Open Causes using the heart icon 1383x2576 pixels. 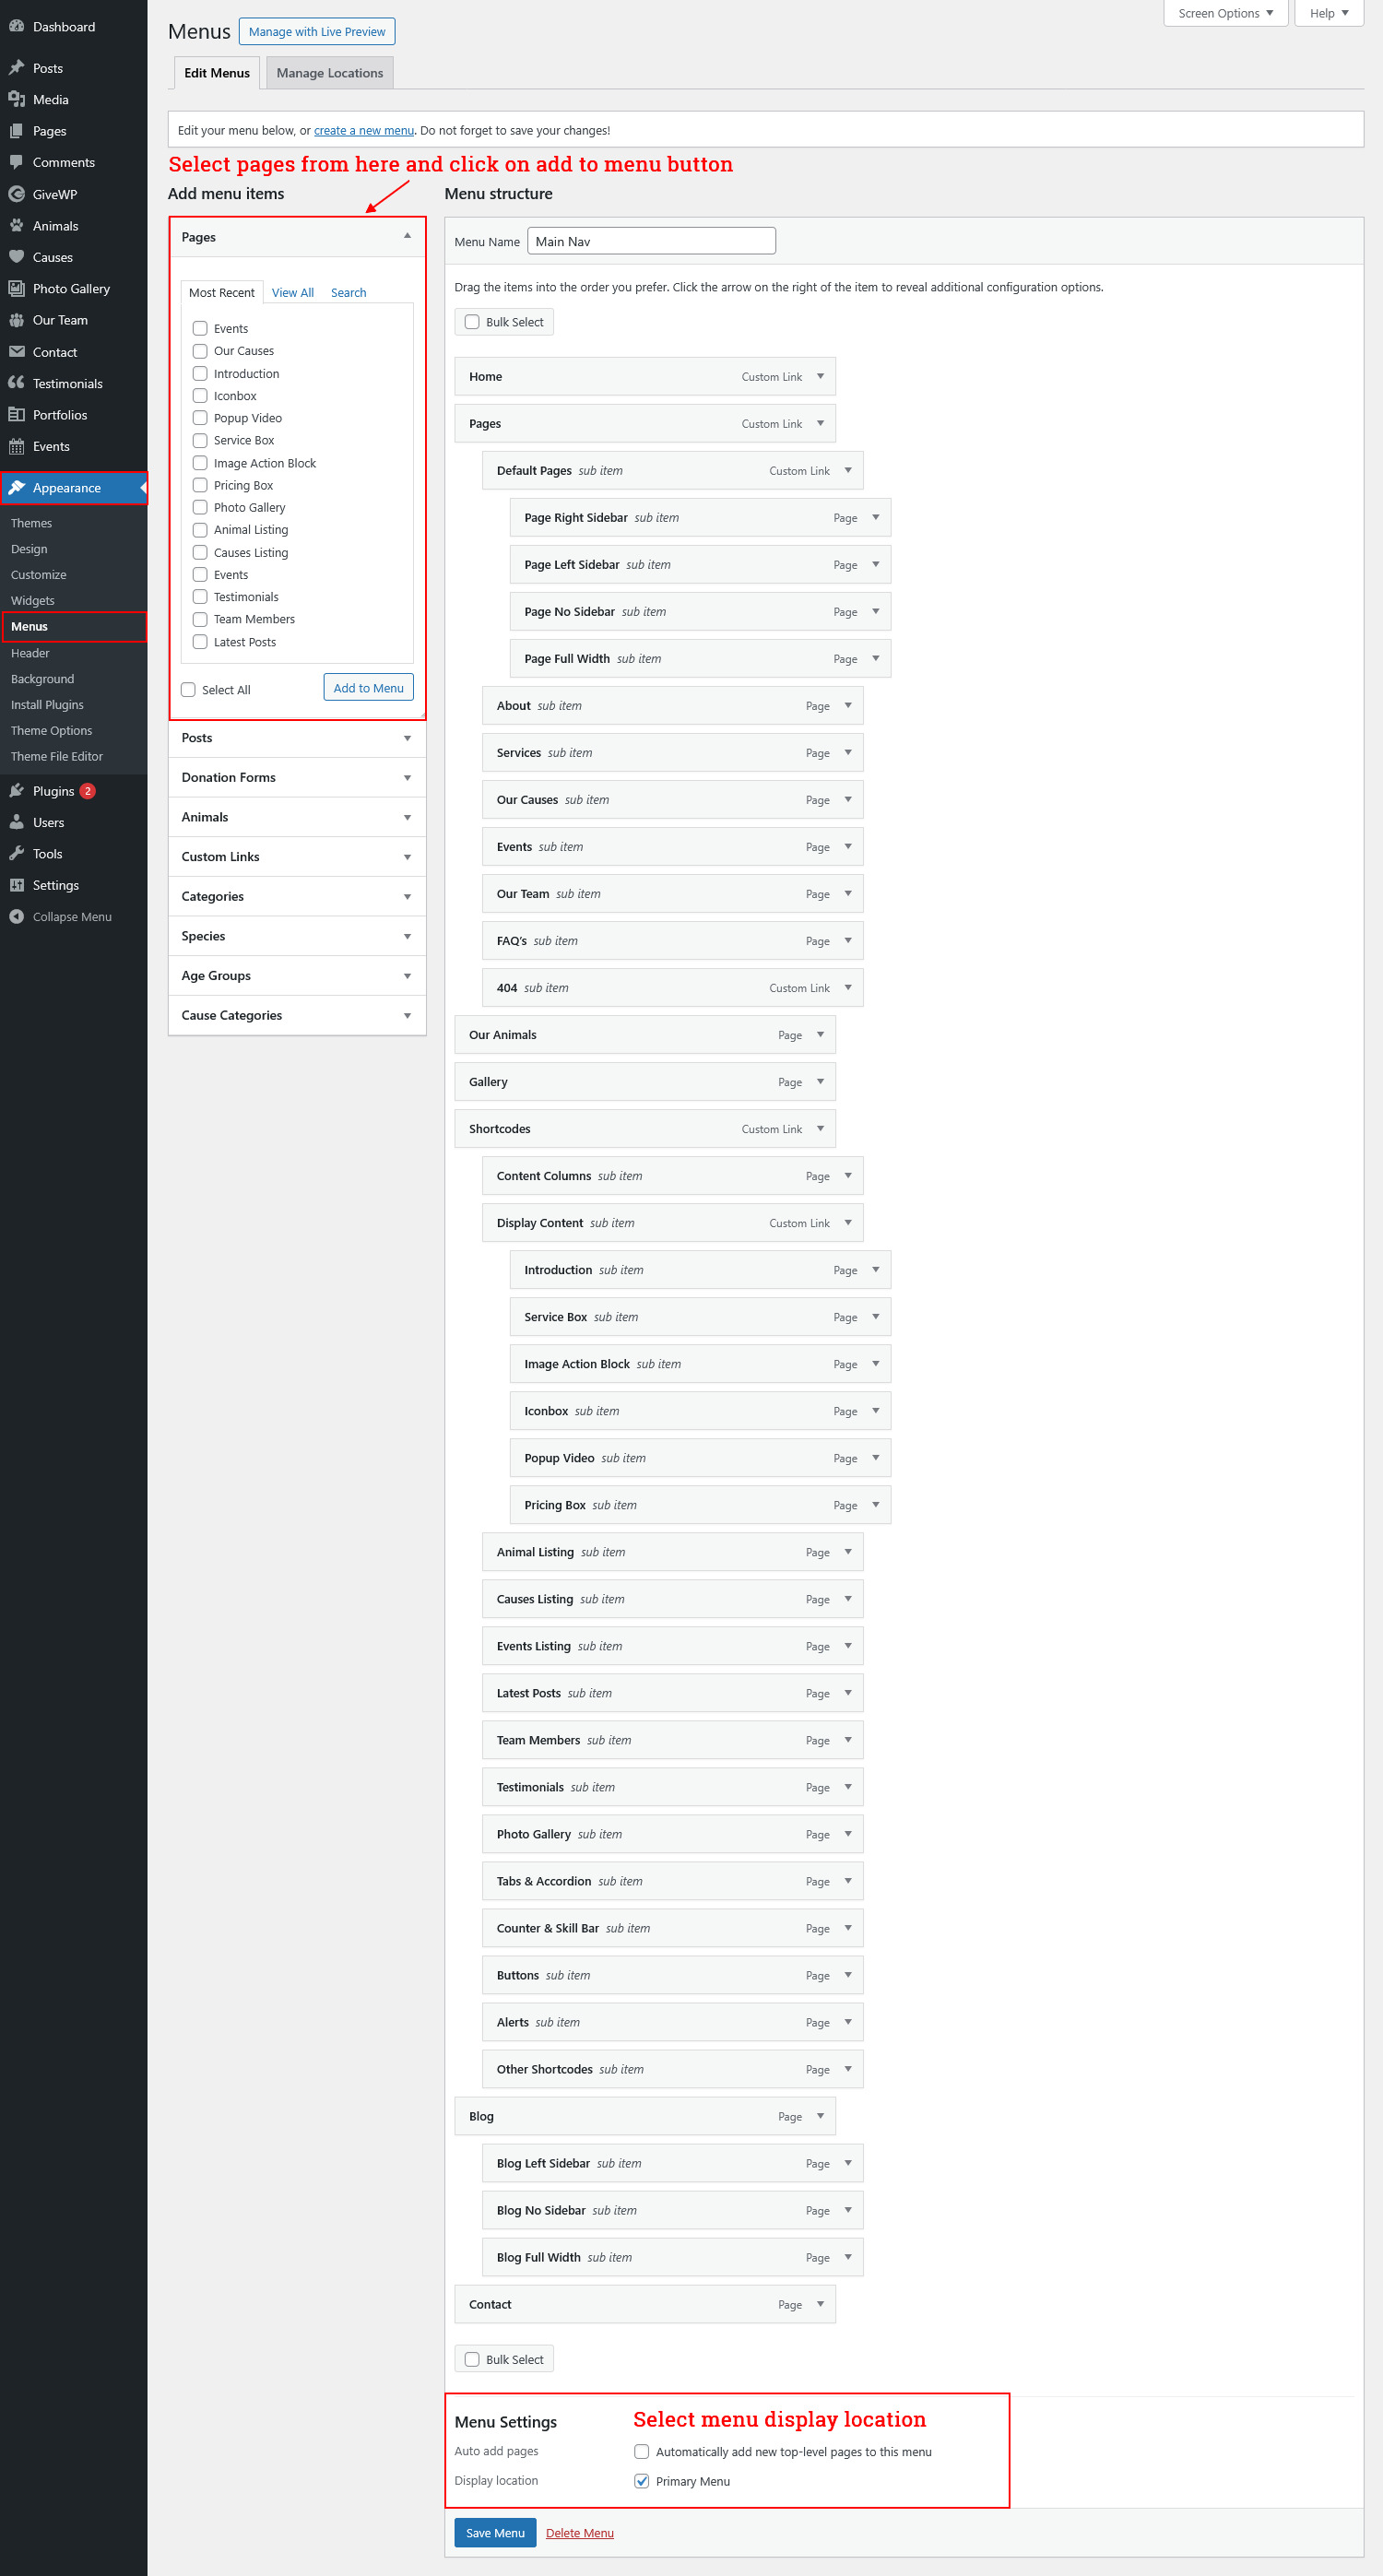pos(16,257)
